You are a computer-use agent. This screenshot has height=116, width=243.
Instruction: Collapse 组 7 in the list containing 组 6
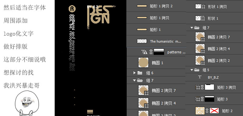[134, 80]
